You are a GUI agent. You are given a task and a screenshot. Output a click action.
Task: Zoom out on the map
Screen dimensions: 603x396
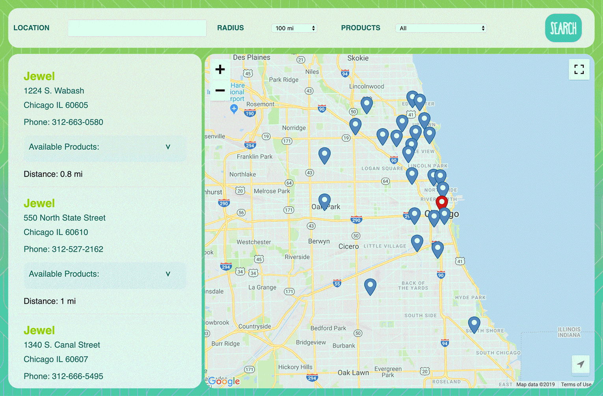point(220,90)
